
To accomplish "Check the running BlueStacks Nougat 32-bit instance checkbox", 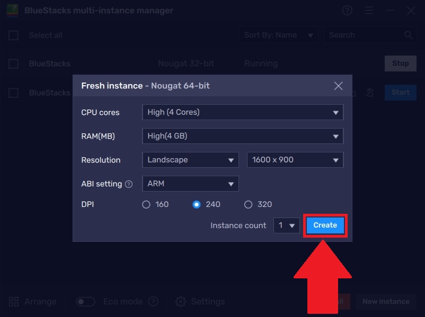I will point(13,64).
